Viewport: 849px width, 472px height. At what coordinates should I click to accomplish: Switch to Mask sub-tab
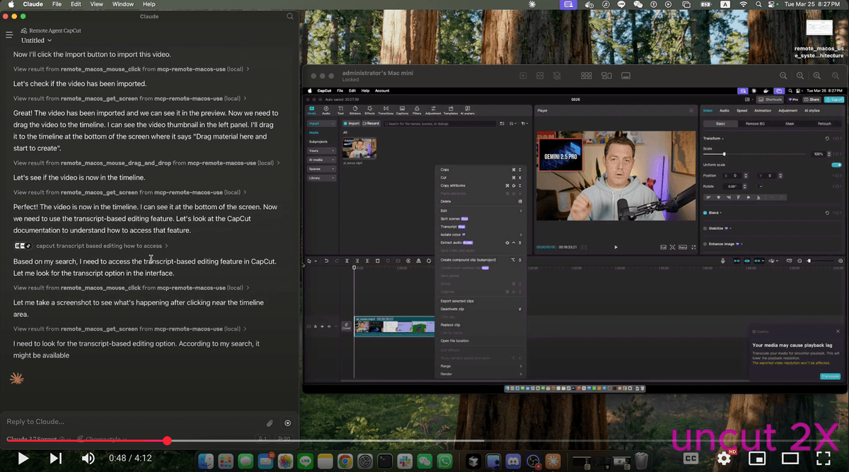pyautogui.click(x=790, y=124)
